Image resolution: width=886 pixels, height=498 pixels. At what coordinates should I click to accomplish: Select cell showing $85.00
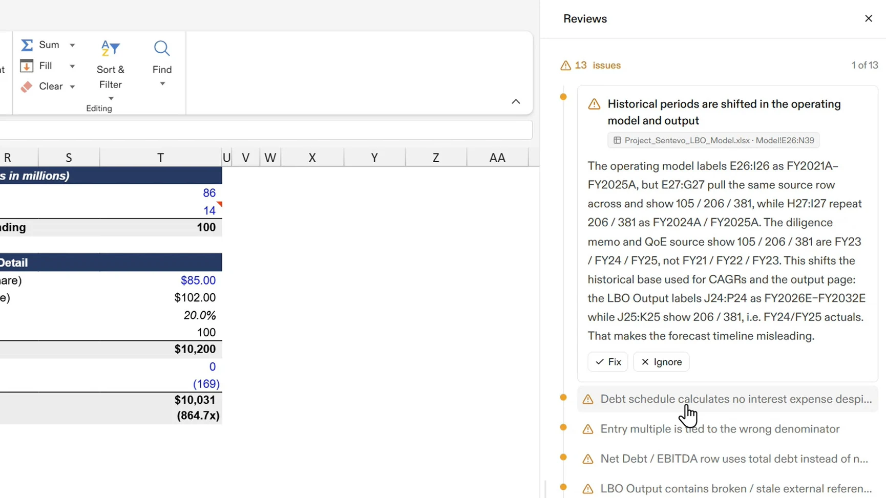[161, 280]
